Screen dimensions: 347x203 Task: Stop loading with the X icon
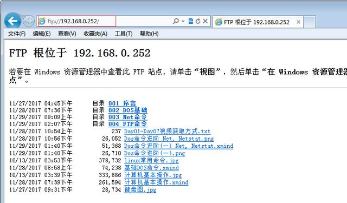coord(205,21)
